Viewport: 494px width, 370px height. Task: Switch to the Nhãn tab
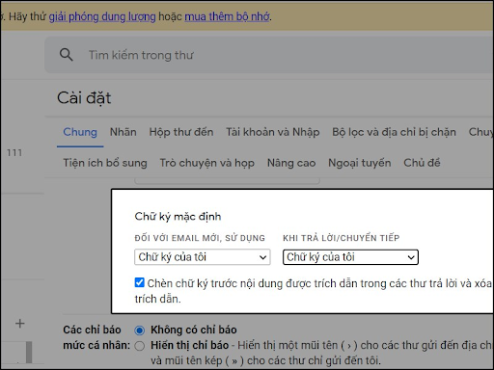click(123, 132)
